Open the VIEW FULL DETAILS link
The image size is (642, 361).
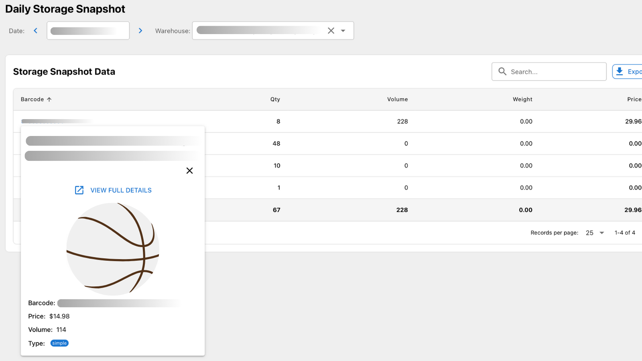(x=121, y=190)
